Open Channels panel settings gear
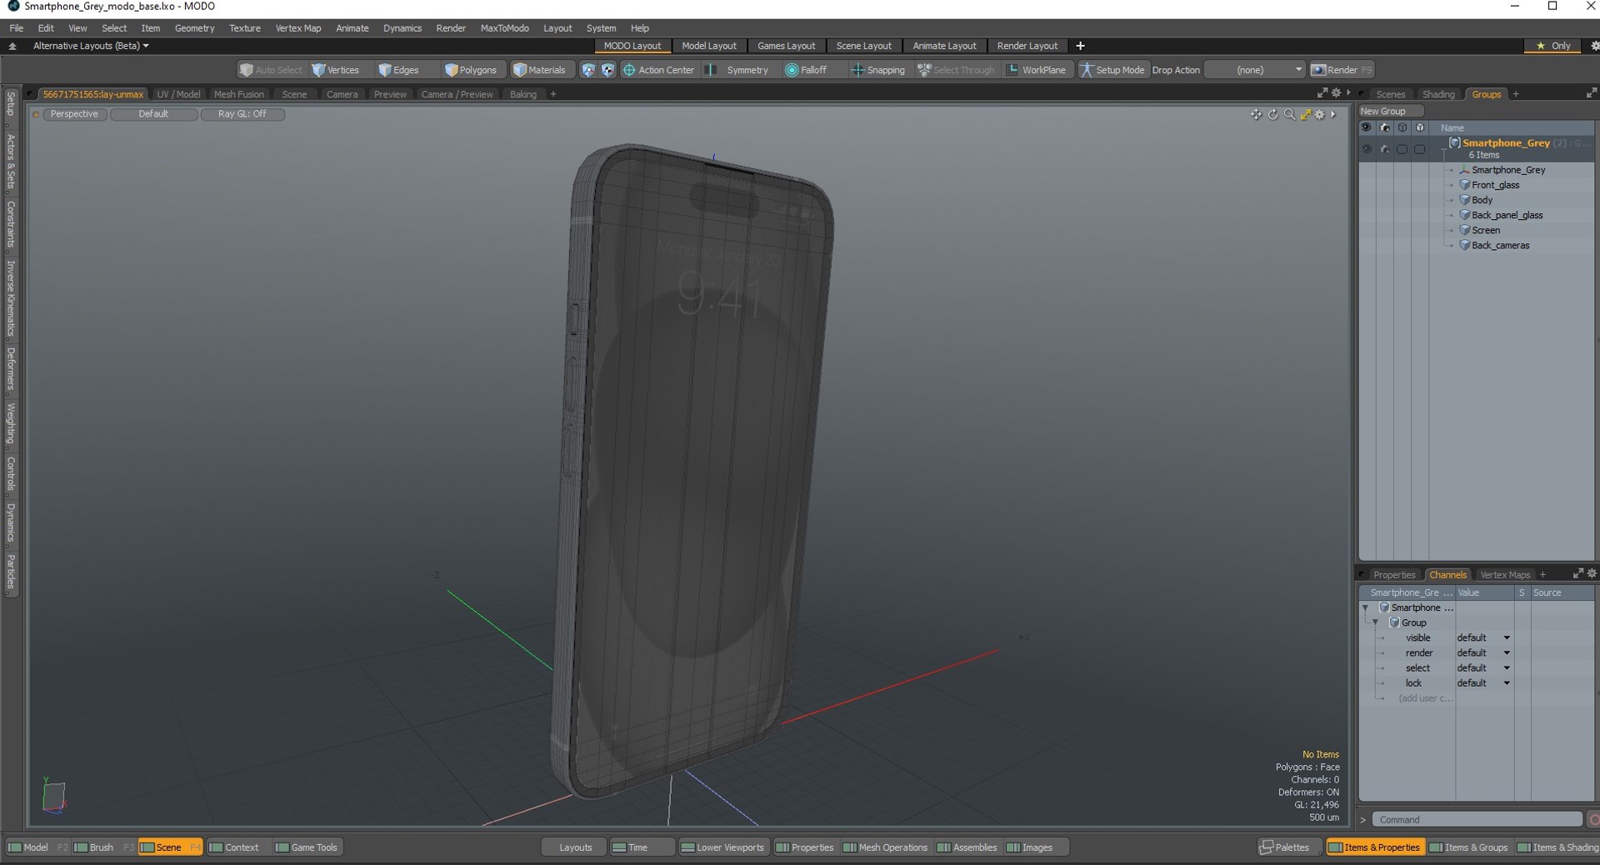 (x=1592, y=573)
